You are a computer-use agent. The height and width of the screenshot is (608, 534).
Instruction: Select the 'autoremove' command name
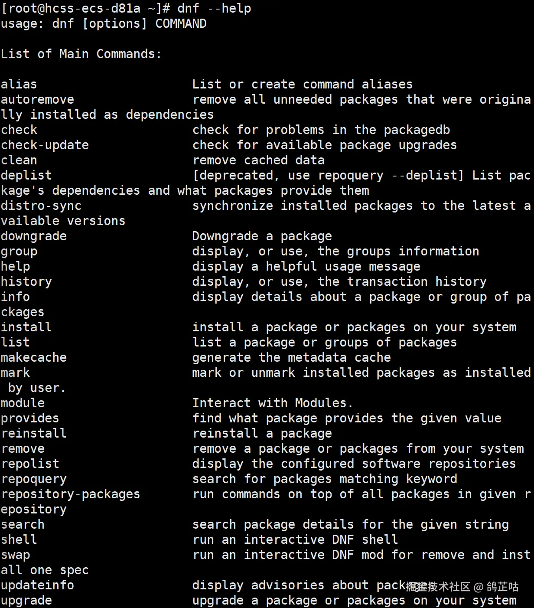37,99
